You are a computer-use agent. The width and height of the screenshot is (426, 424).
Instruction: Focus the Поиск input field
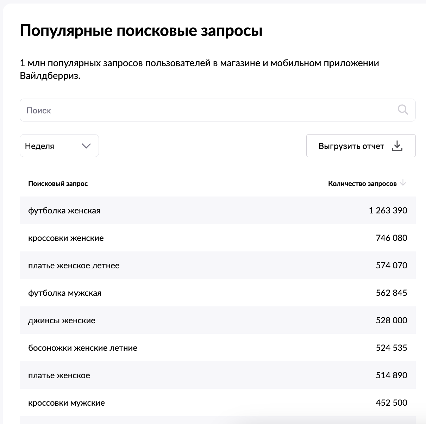pos(218,110)
